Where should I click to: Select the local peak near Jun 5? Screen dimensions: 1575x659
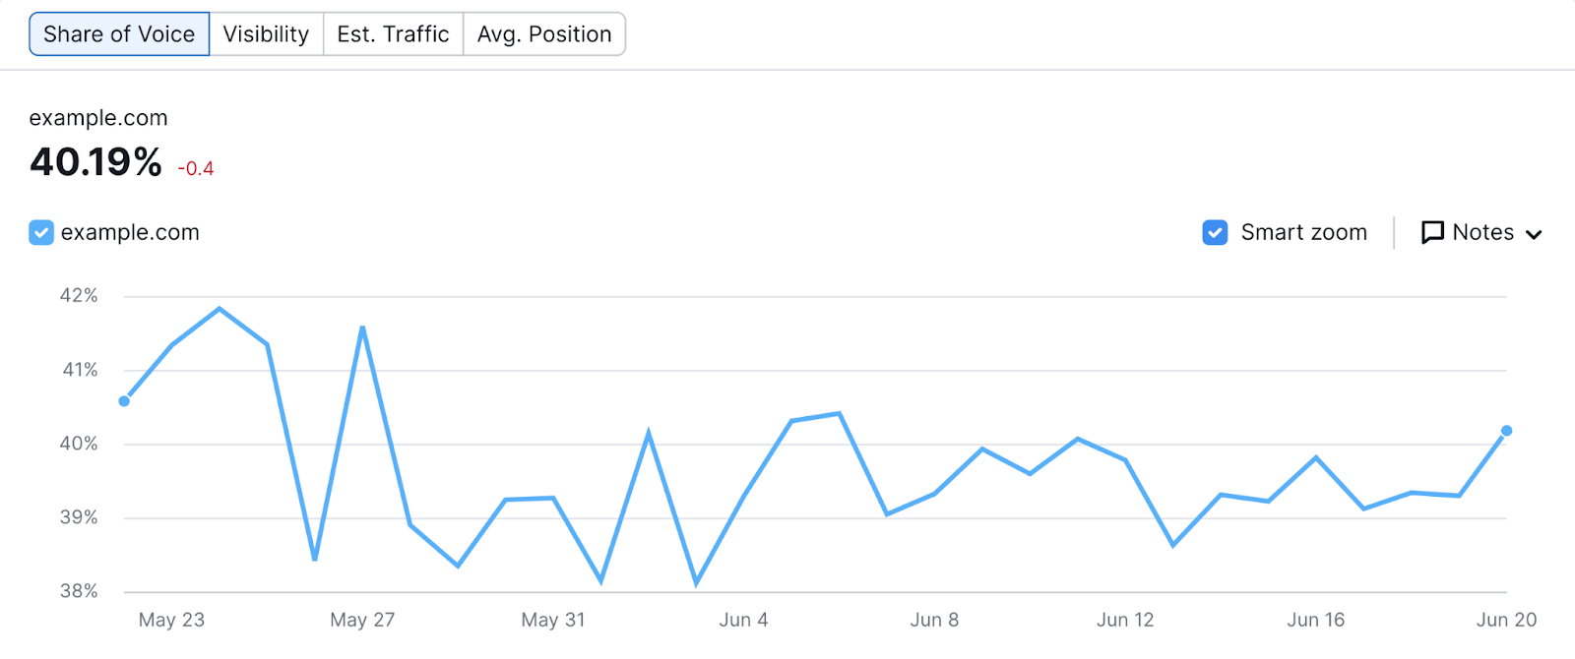(837, 413)
